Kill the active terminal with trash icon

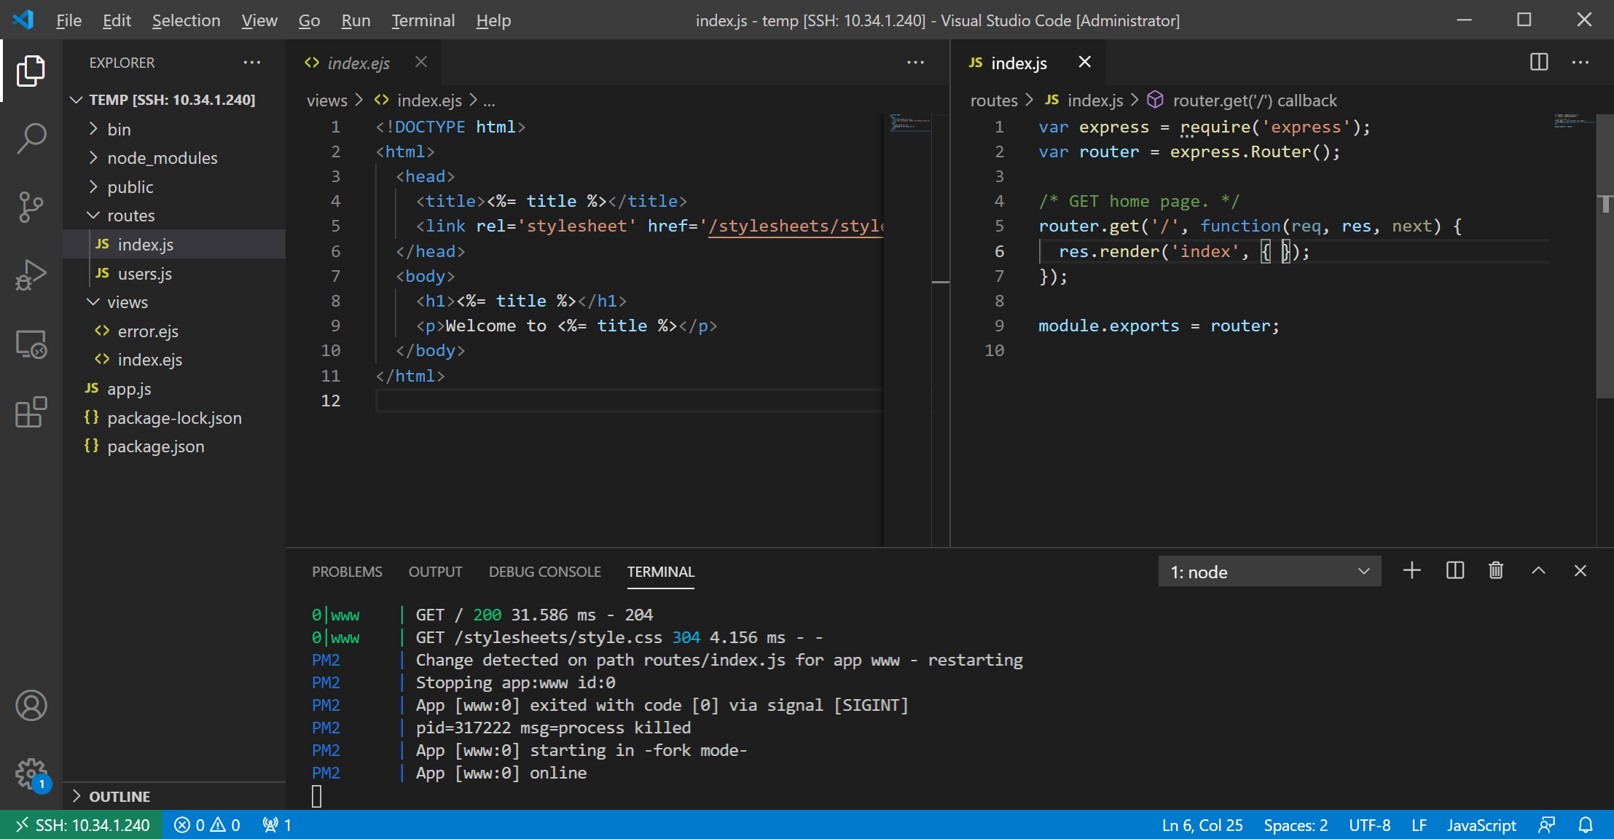tap(1495, 571)
